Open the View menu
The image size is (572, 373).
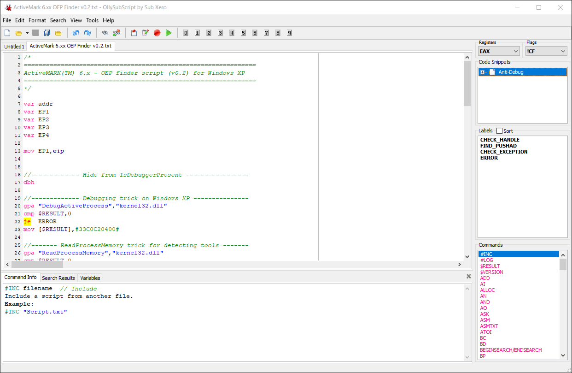(x=76, y=20)
